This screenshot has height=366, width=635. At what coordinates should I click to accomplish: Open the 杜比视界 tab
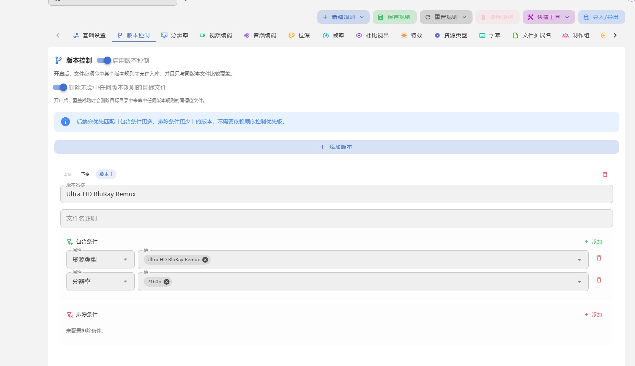[x=372, y=35]
